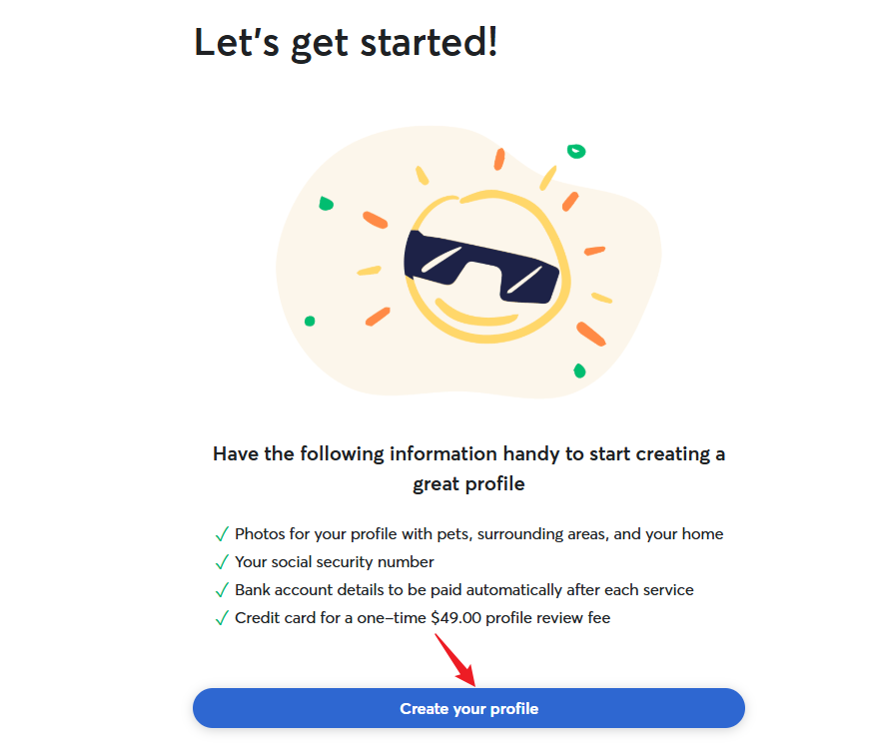Click the green shape below the sun's right side
This screenshot has width=869, height=754.
click(579, 371)
